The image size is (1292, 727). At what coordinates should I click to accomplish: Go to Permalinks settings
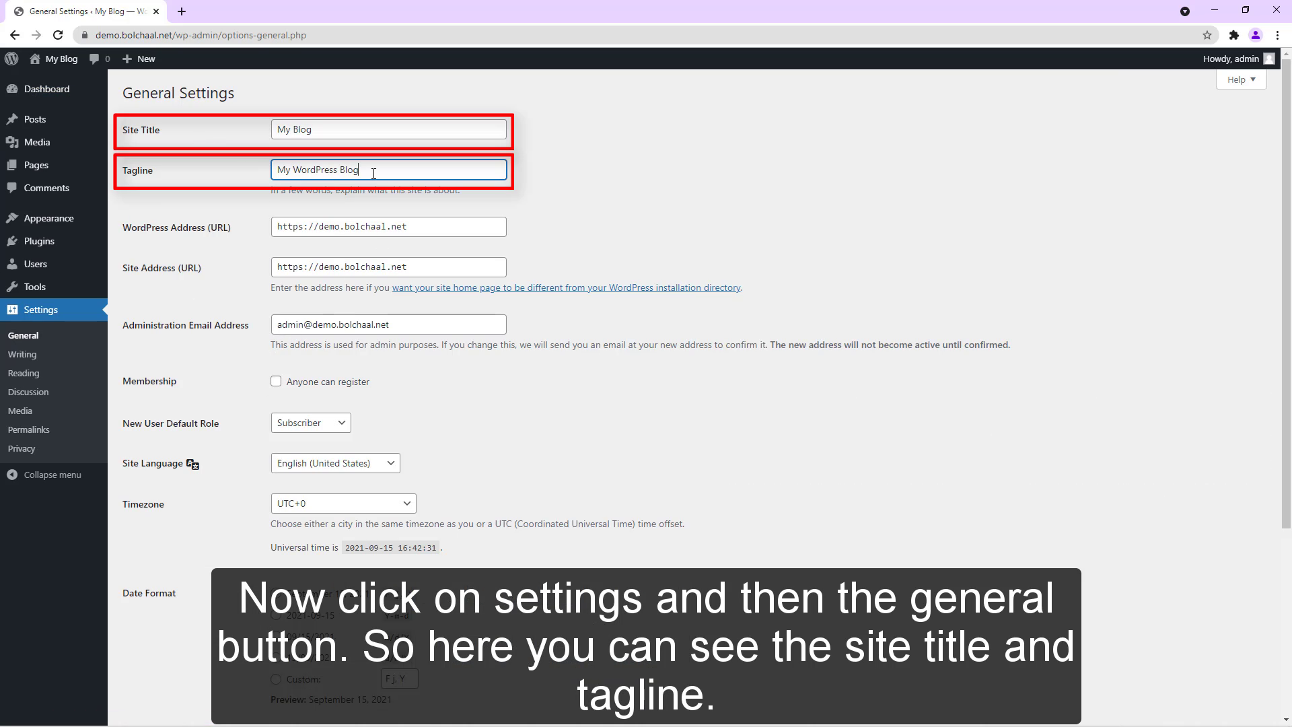coord(28,429)
